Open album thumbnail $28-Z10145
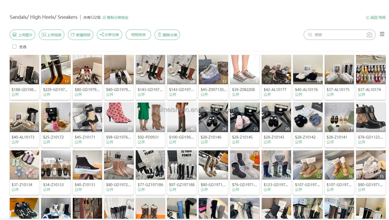389x220 pixels. (245, 117)
